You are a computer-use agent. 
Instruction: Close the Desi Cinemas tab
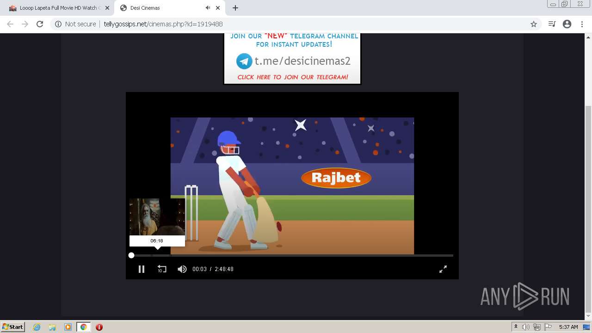[218, 8]
